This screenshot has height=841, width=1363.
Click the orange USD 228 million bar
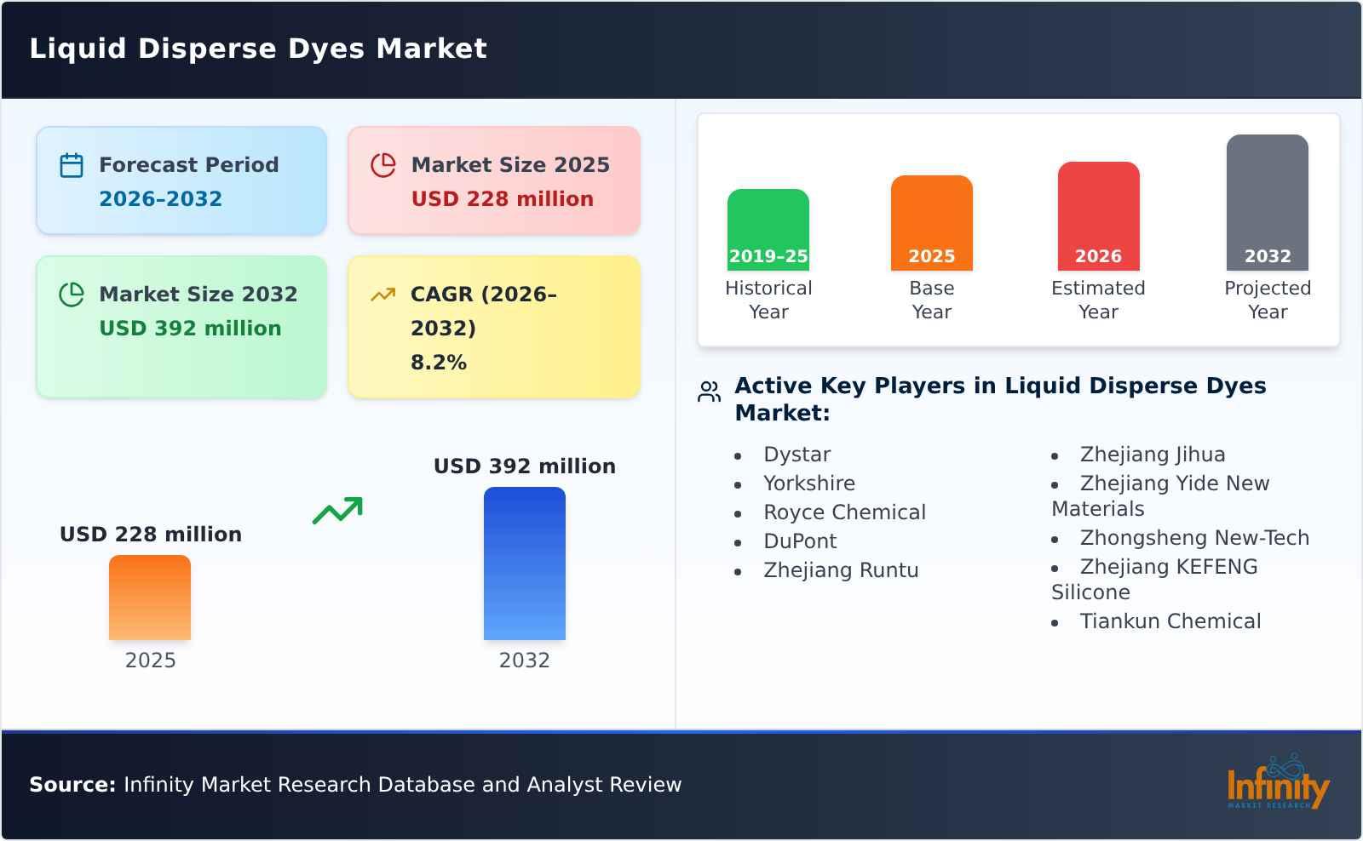(x=150, y=596)
